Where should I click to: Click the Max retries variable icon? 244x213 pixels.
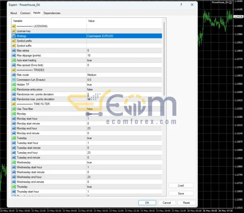pyautogui.click(x=14, y=50)
